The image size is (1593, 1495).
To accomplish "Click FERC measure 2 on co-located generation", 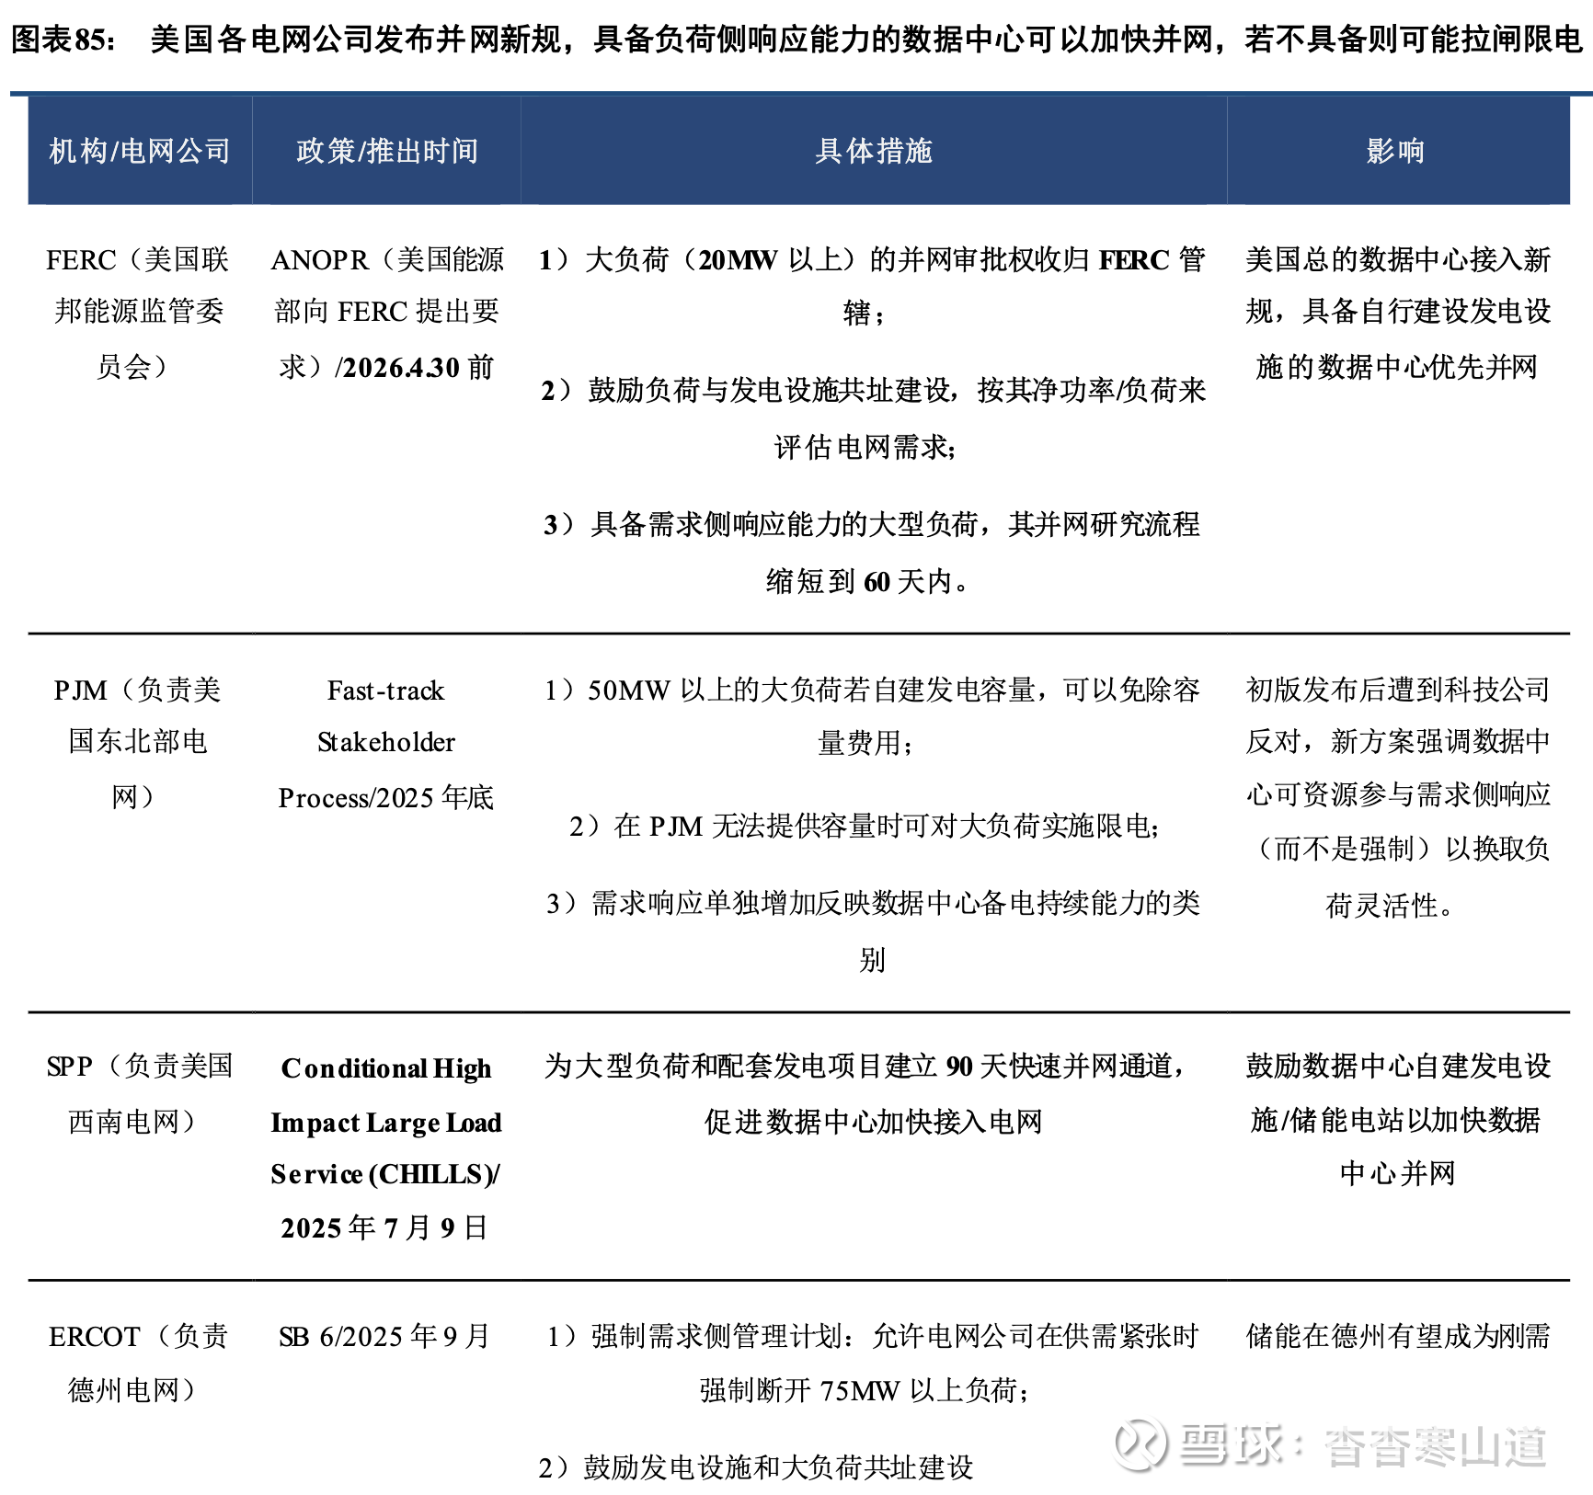I will pos(872,418).
